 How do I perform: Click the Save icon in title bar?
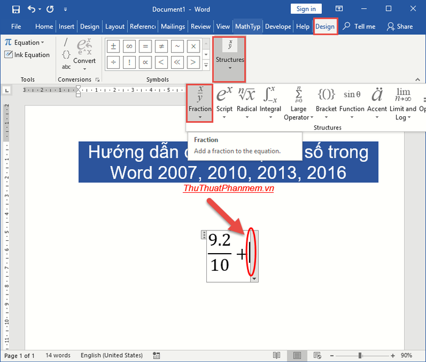click(16, 9)
